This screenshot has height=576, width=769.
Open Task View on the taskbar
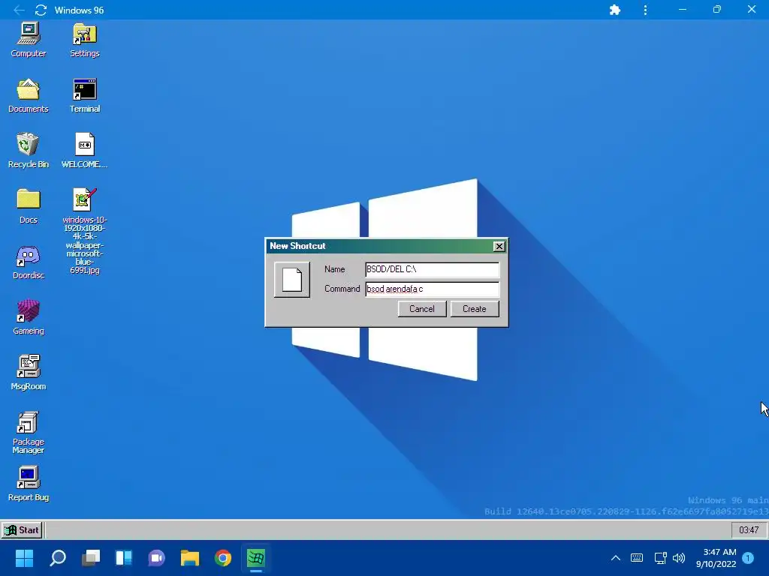(91, 558)
